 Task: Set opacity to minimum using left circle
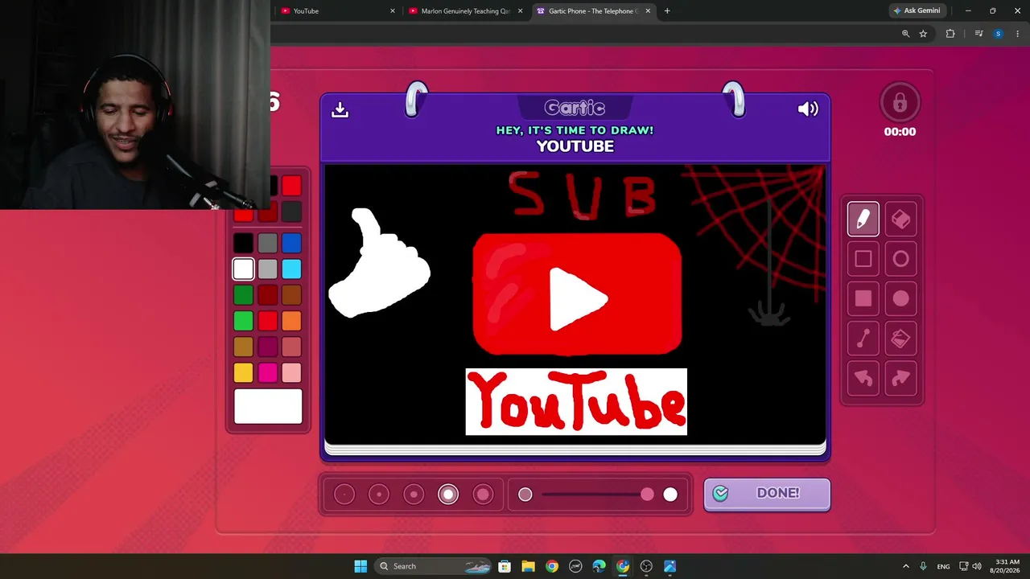(525, 495)
